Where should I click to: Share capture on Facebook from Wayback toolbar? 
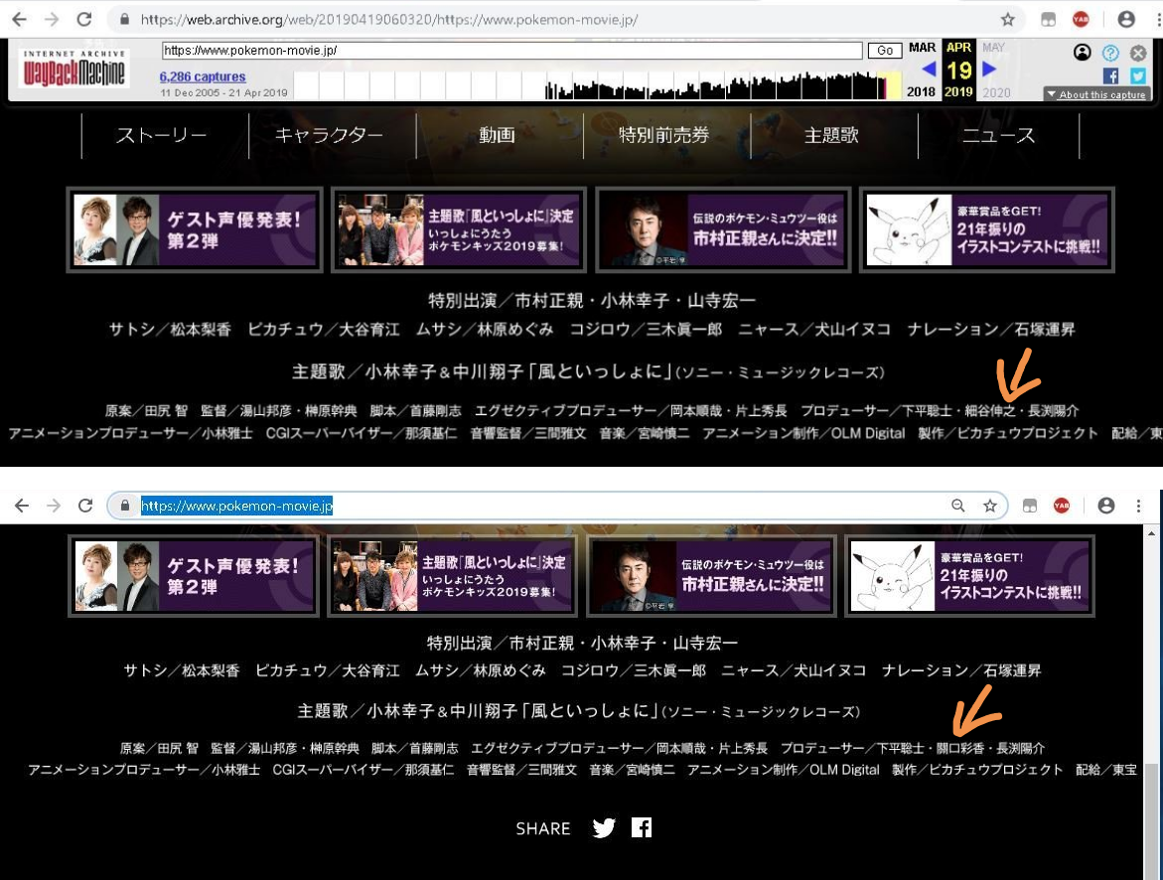pyautogui.click(x=1110, y=75)
